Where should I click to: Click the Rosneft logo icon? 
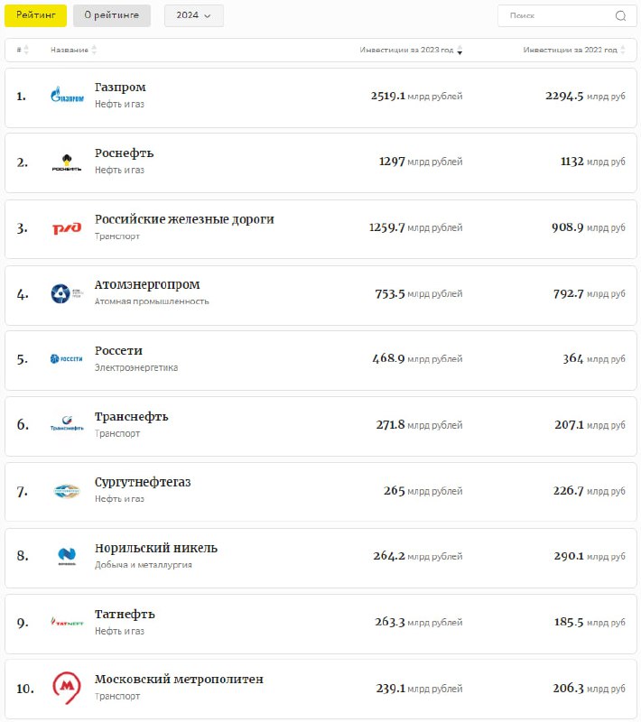[x=67, y=162]
